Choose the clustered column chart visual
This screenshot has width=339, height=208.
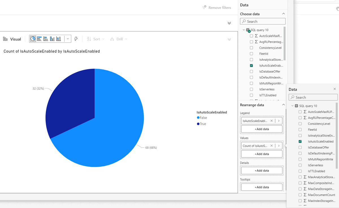coord(58,39)
